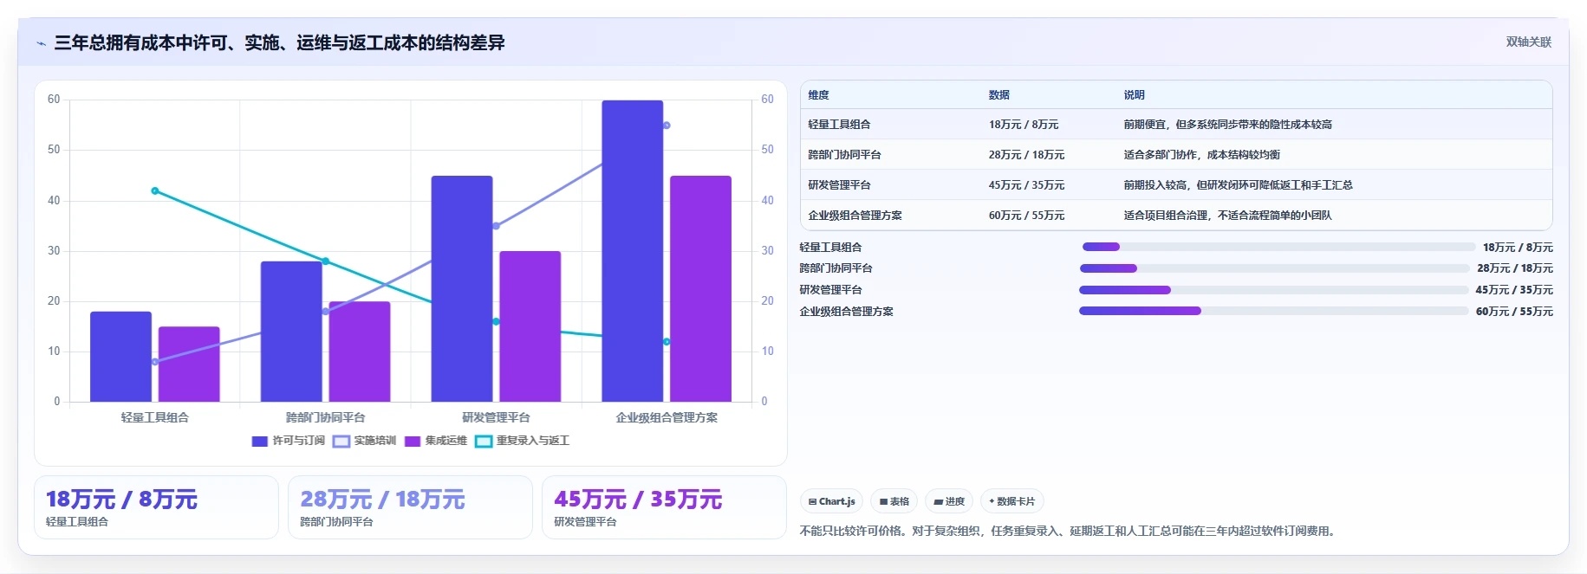Click the 维度 column header

coord(818,95)
